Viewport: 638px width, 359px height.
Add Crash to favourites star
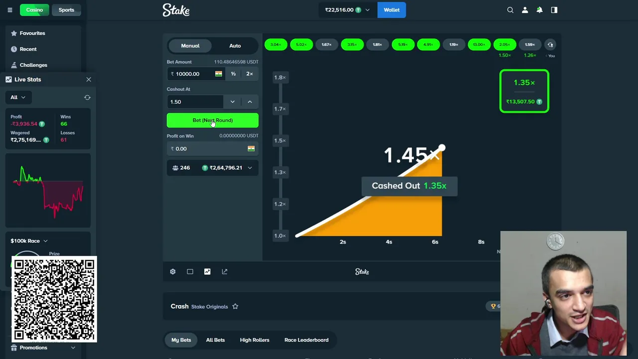235,307
